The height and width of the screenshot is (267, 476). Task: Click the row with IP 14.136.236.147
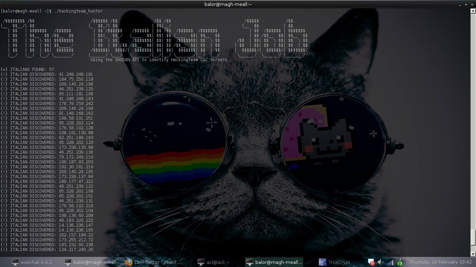pos(47,225)
